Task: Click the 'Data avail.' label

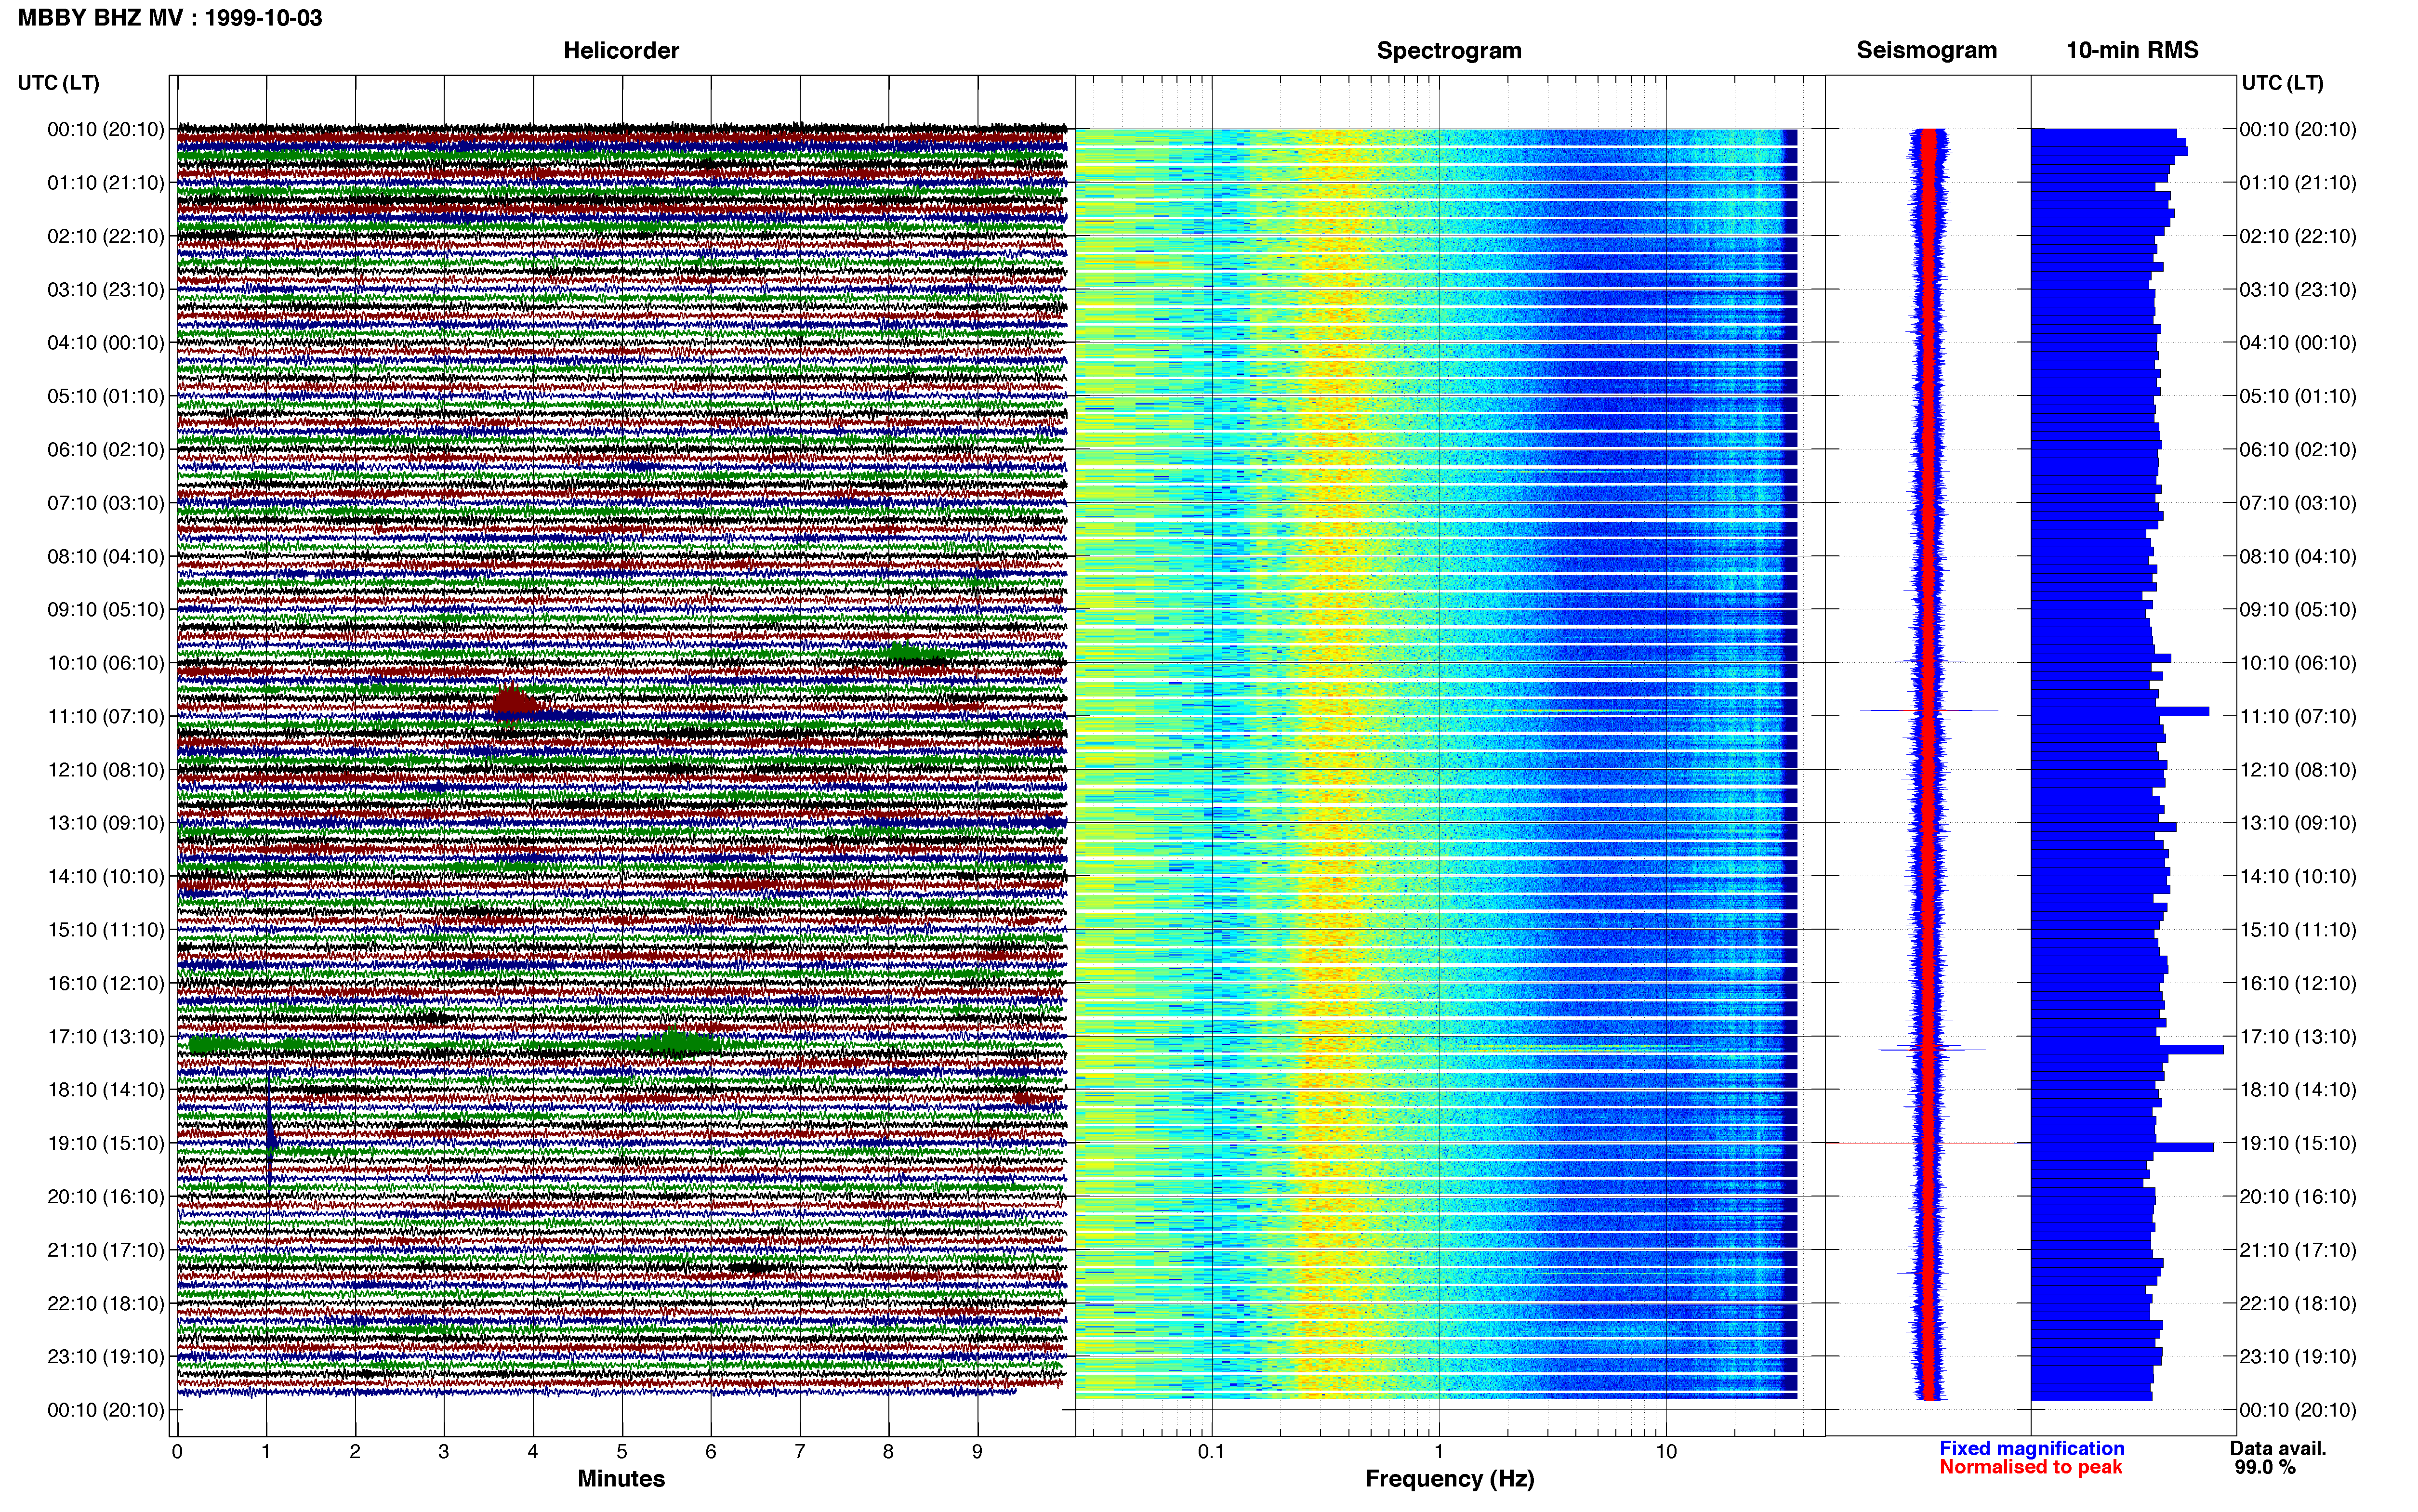Action: tap(2278, 1449)
